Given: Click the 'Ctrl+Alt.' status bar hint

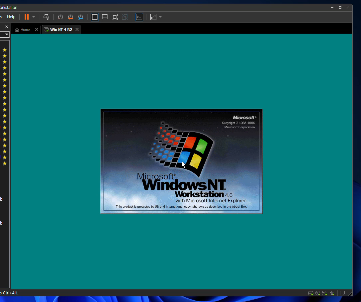Looking at the screenshot, I should [x=10, y=293].
